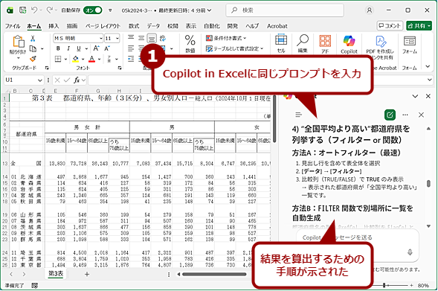Click the bottom align icon
The height and width of the screenshot is (291, 438).
point(152,38)
